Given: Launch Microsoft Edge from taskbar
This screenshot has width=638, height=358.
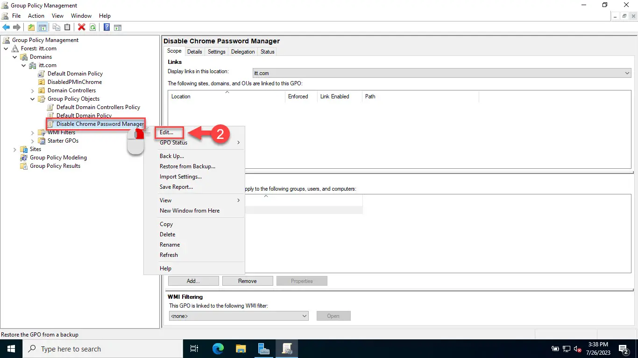Looking at the screenshot, I should point(218,349).
